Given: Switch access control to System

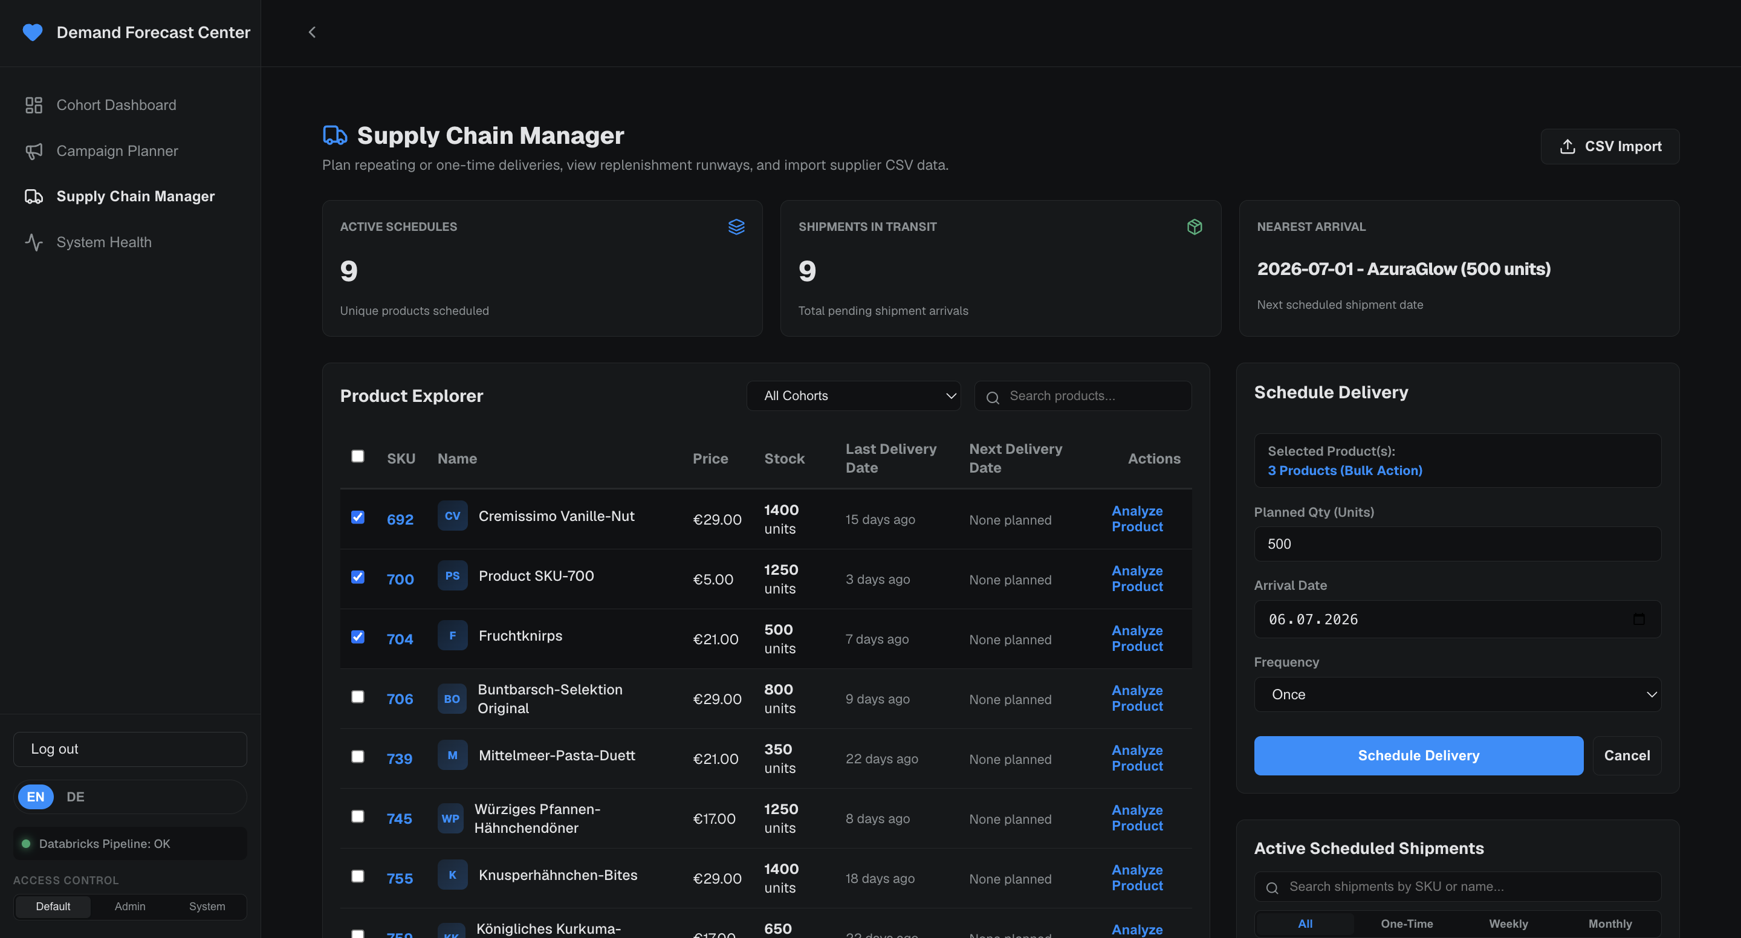Looking at the screenshot, I should pyautogui.click(x=207, y=906).
